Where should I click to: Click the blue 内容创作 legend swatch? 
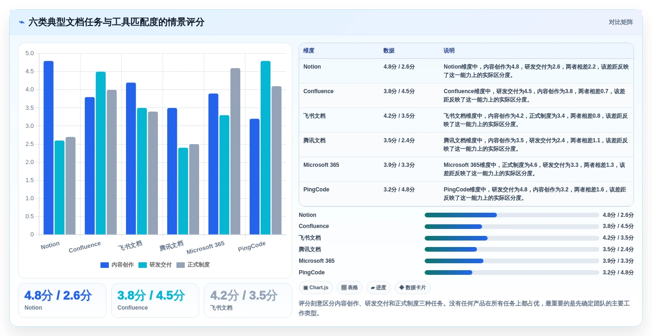(105, 265)
